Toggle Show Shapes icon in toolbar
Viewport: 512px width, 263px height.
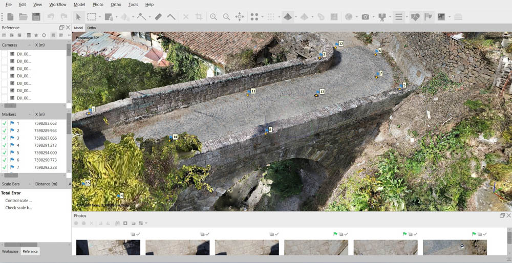415,17
